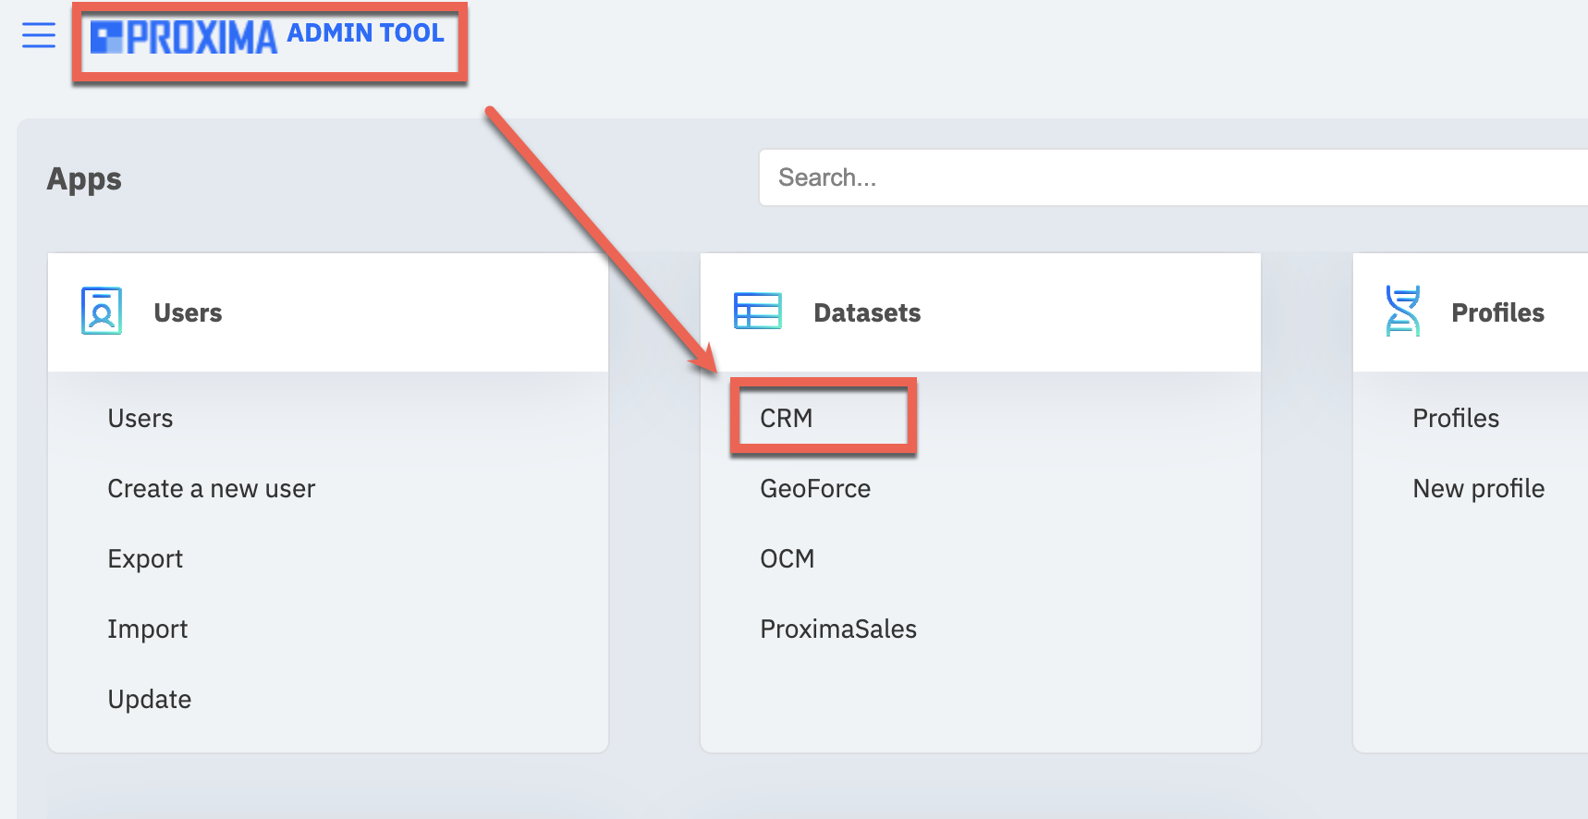Open the Users list link
This screenshot has width=1588, height=819.
(140, 419)
